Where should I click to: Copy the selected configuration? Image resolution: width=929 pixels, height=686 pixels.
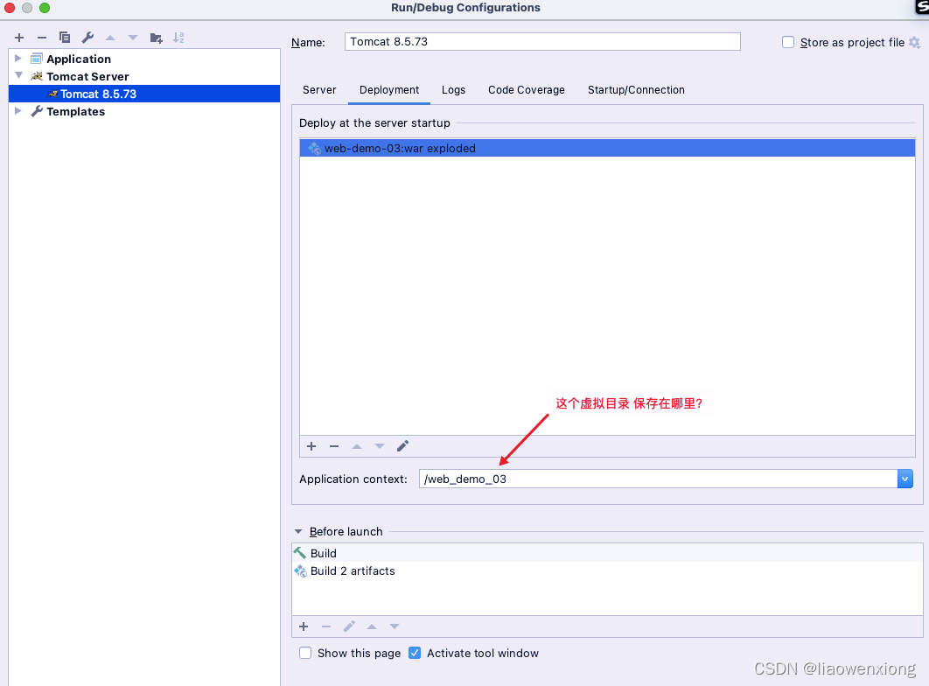click(x=65, y=38)
